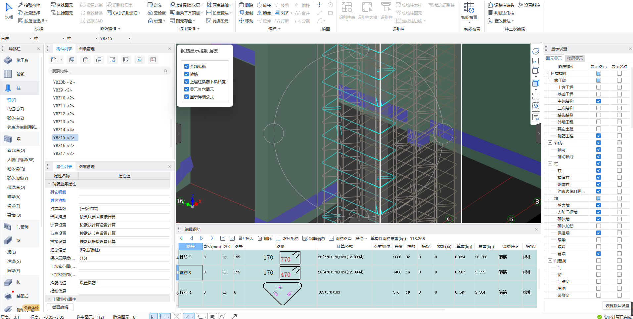Collapse the 轴线 tree node in 显示设置
The width and height of the screenshot is (633, 319).
click(550, 143)
